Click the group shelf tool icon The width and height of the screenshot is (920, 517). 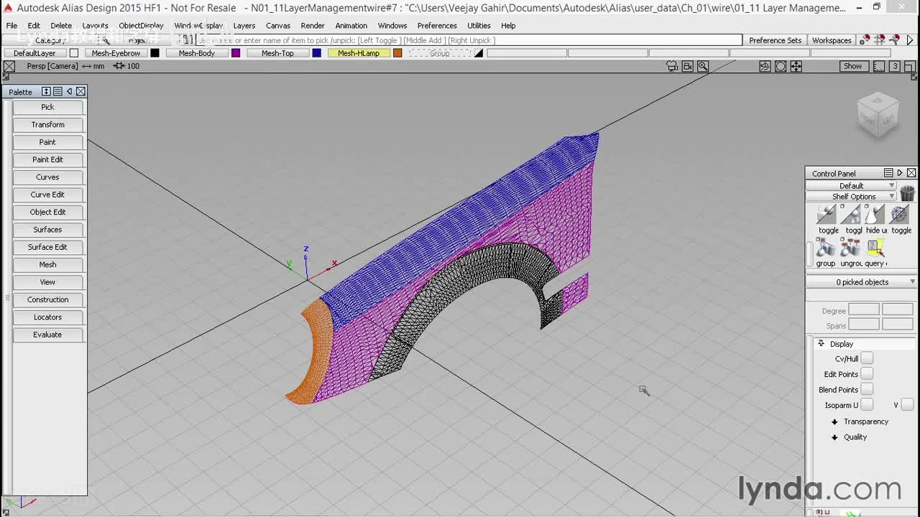826,248
